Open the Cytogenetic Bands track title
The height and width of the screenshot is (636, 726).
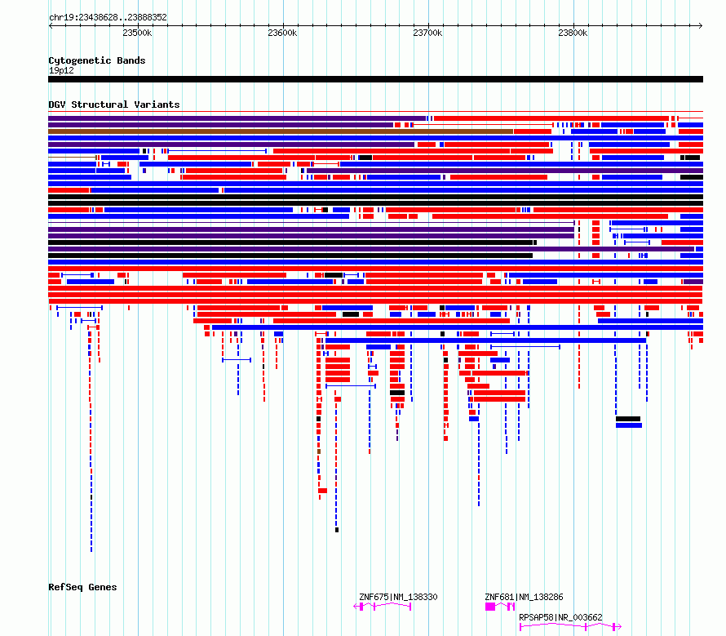pyautogui.click(x=97, y=60)
